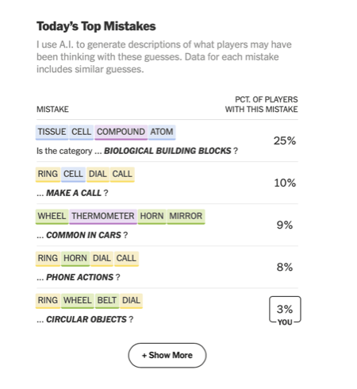Open the MAKE A CALL category guess
The width and height of the screenshot is (357, 389).
pos(74,193)
